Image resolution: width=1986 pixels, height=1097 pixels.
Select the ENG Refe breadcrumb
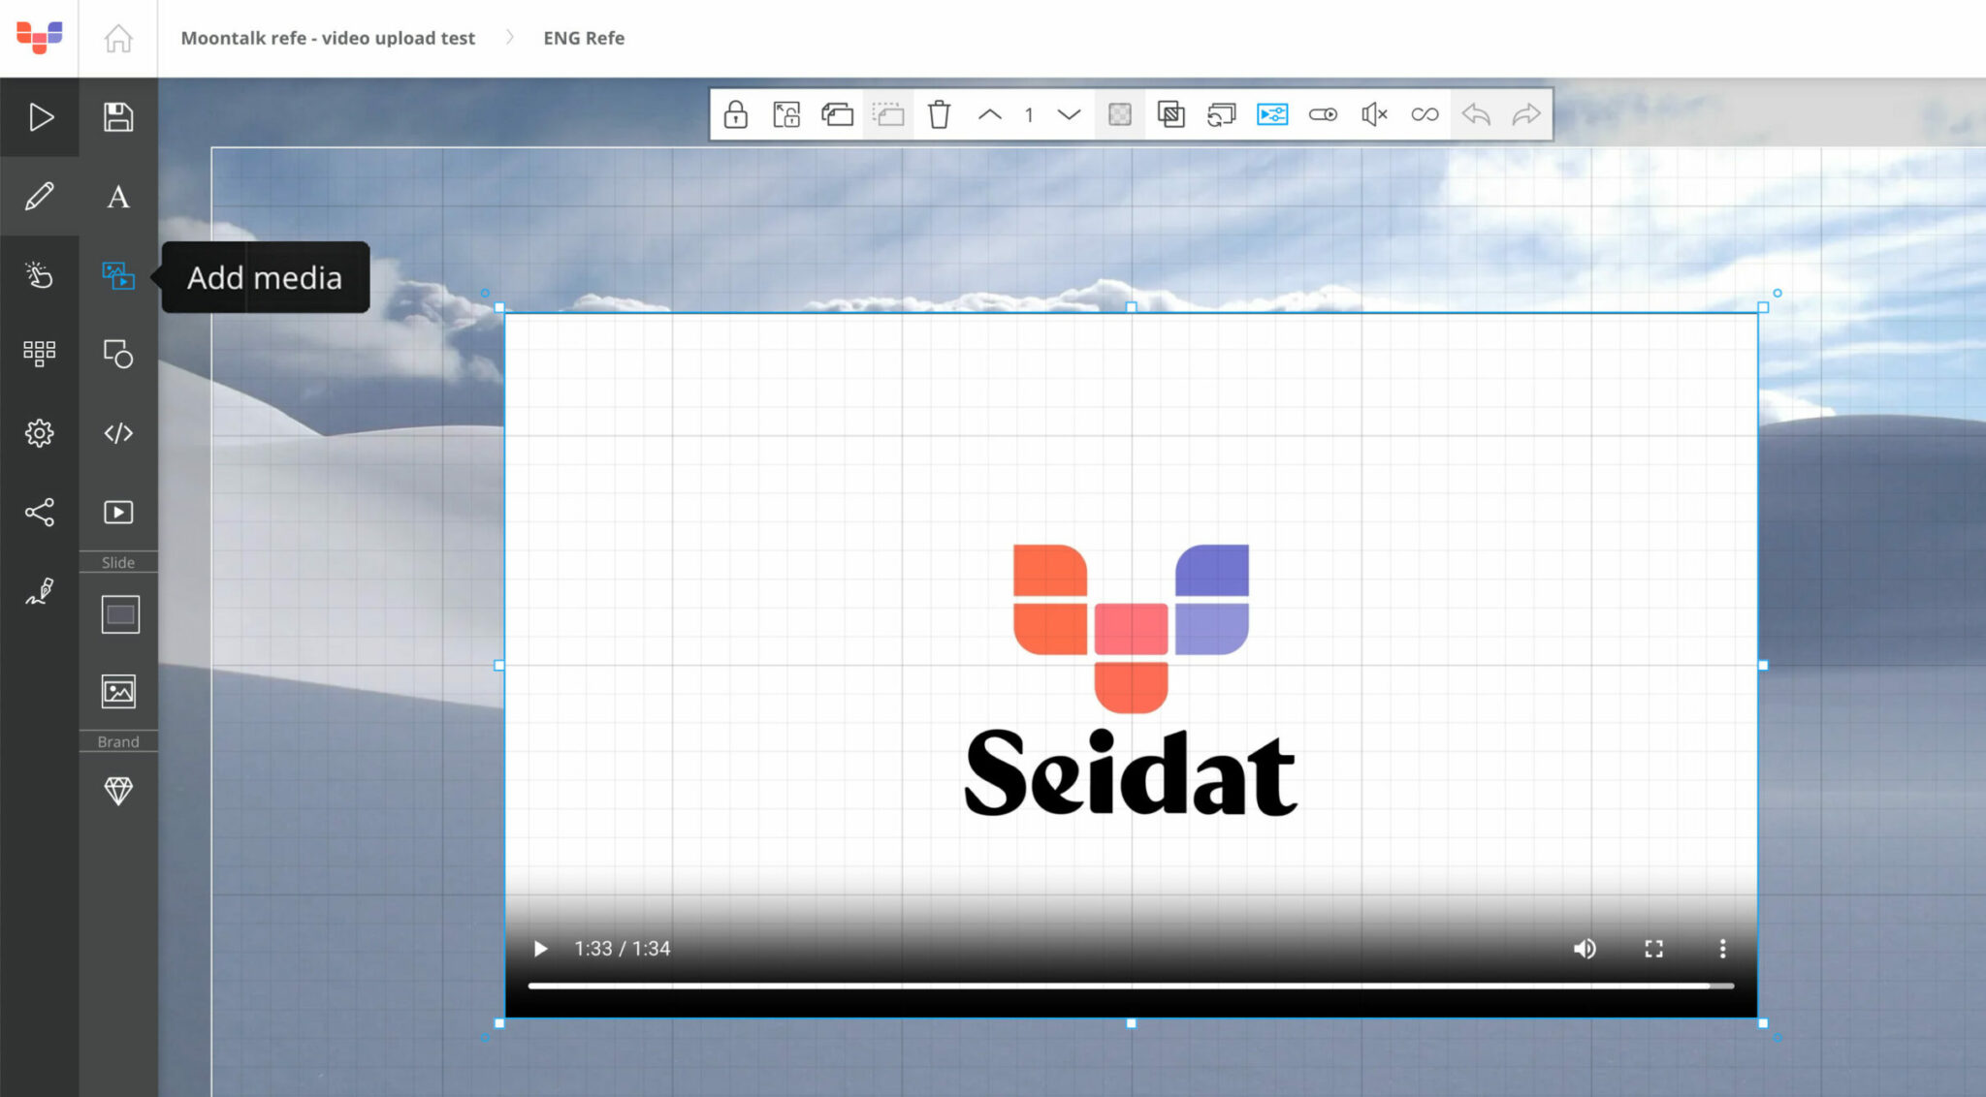click(x=583, y=38)
